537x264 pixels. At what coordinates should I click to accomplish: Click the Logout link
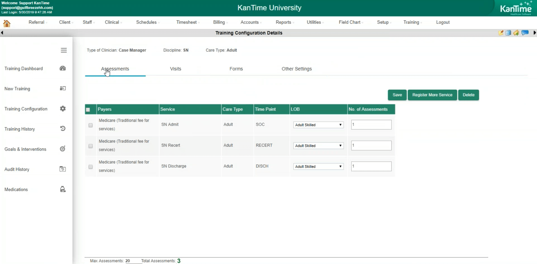coord(443,22)
